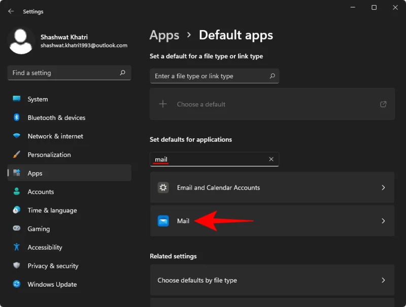The height and width of the screenshot is (307, 406).
Task: Expand the Mail app entry
Action: click(x=272, y=221)
